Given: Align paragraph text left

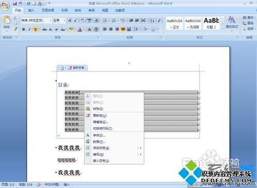Looking at the screenshot, I should [x=105, y=29].
